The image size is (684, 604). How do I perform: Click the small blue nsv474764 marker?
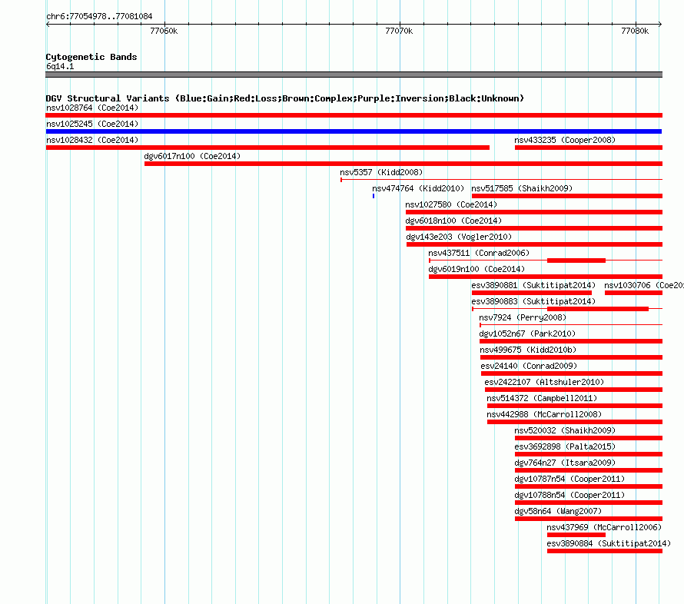(374, 196)
